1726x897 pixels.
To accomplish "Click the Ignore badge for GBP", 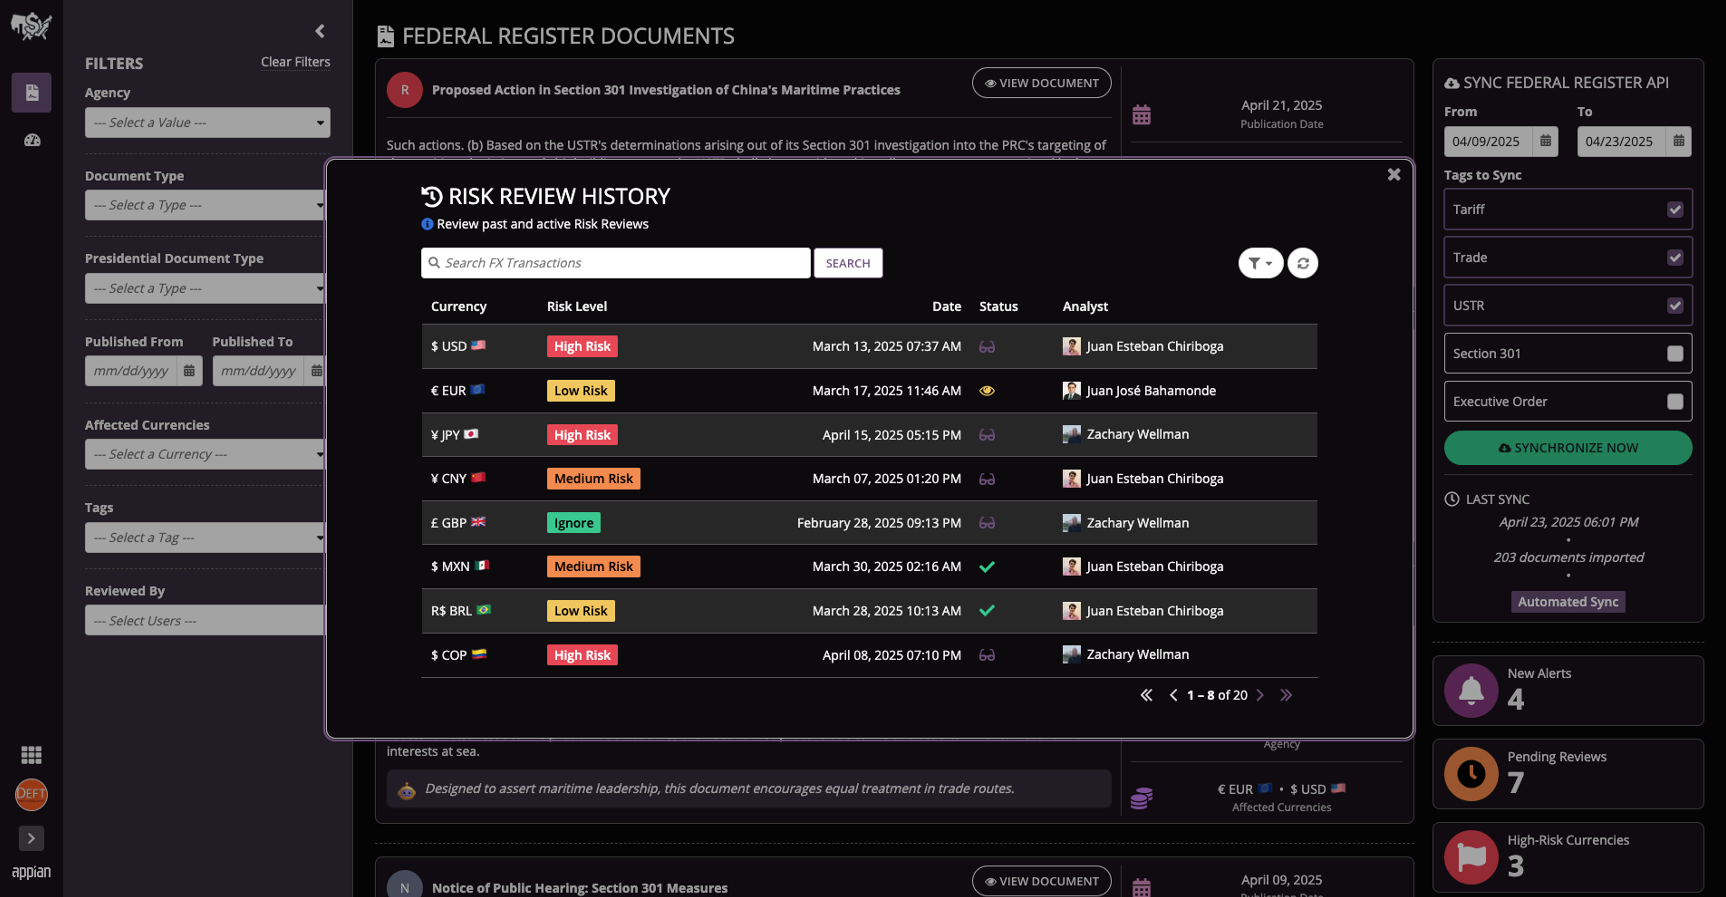I will 573,523.
